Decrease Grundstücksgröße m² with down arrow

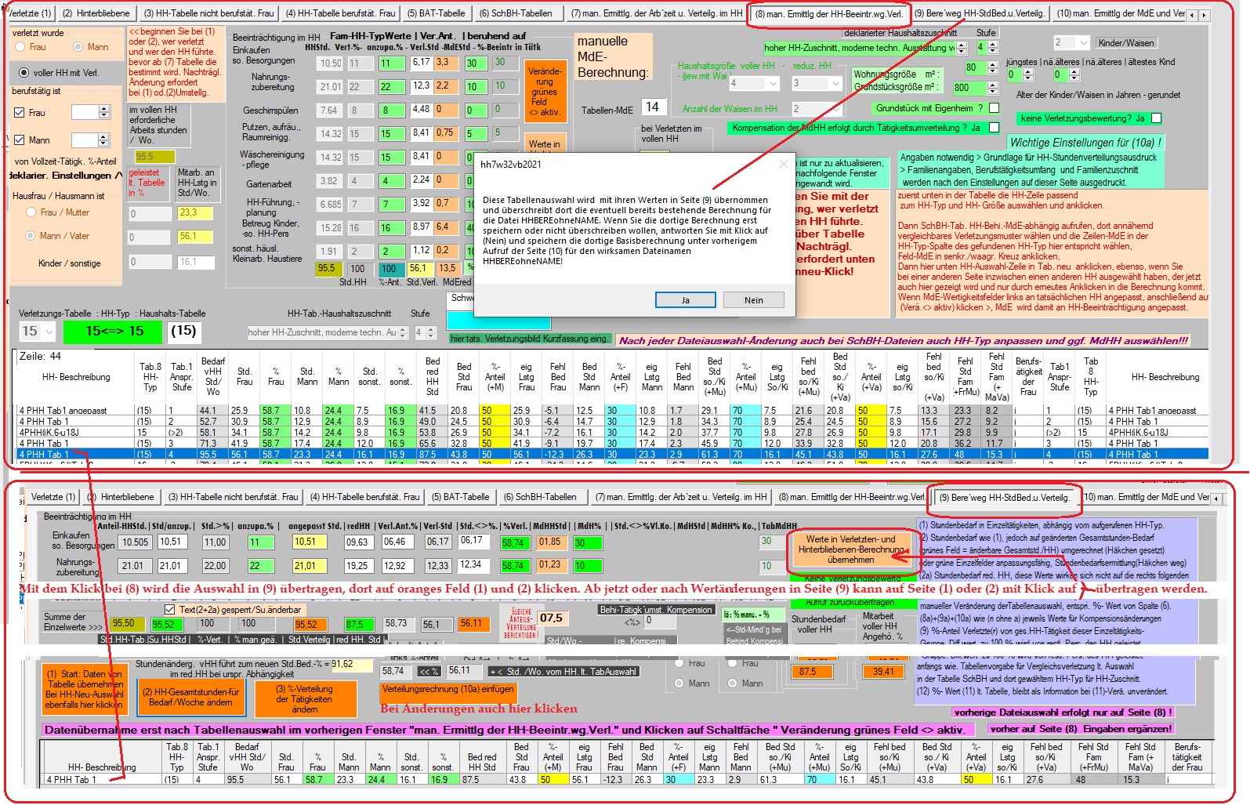pos(993,91)
